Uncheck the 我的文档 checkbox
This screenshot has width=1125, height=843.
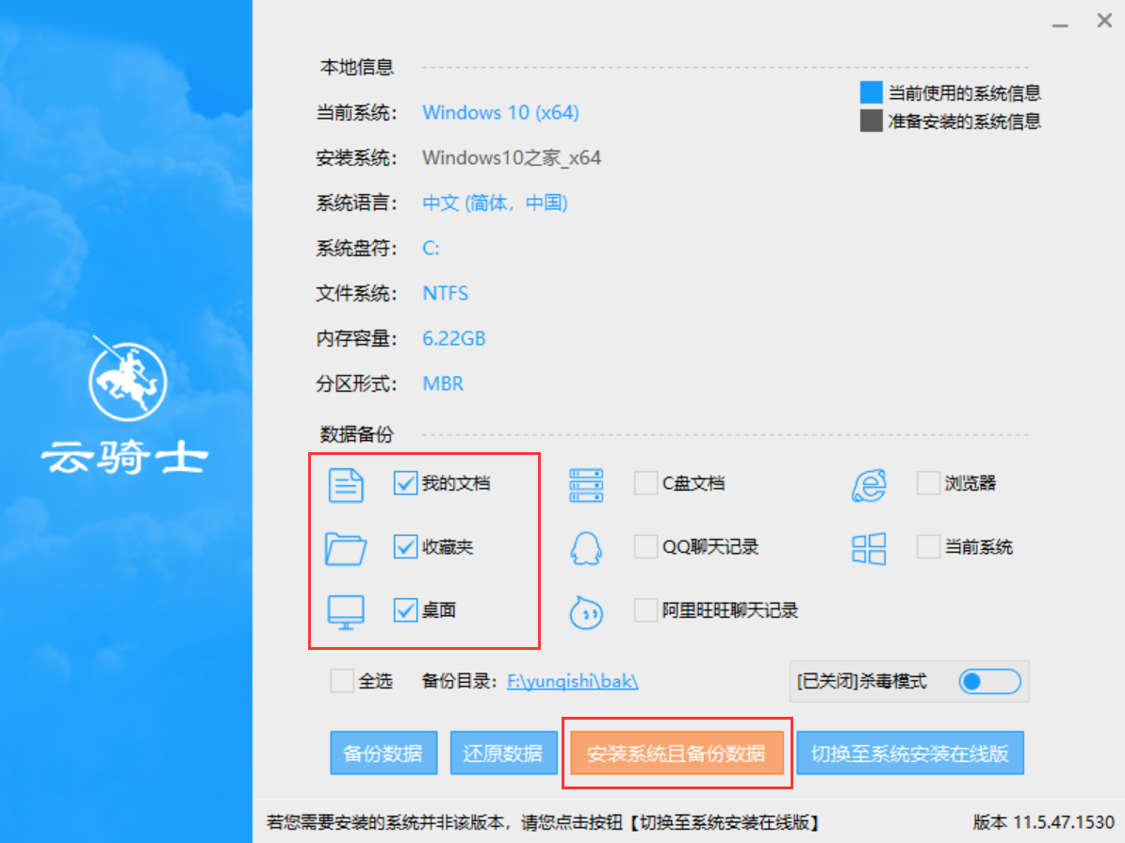(405, 483)
